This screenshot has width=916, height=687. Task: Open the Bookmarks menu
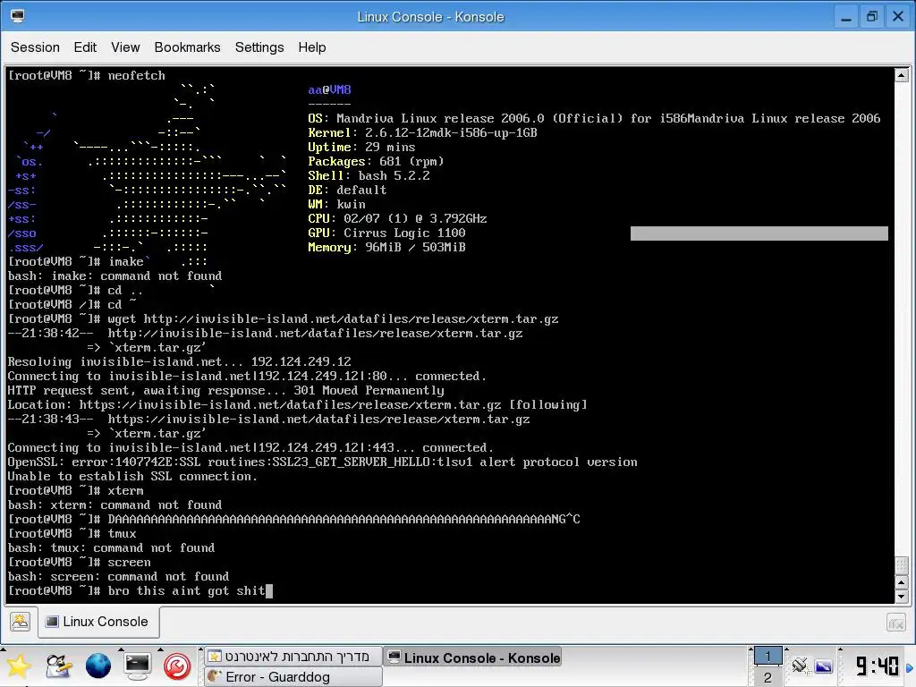(x=188, y=47)
